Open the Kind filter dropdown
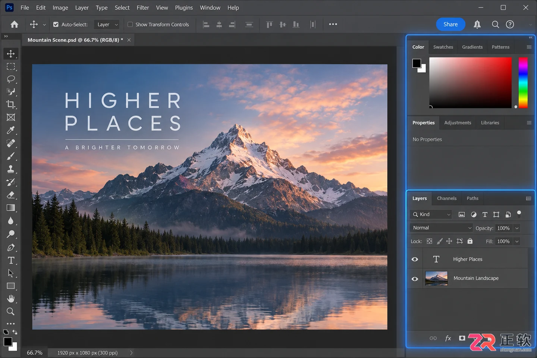 [431, 214]
